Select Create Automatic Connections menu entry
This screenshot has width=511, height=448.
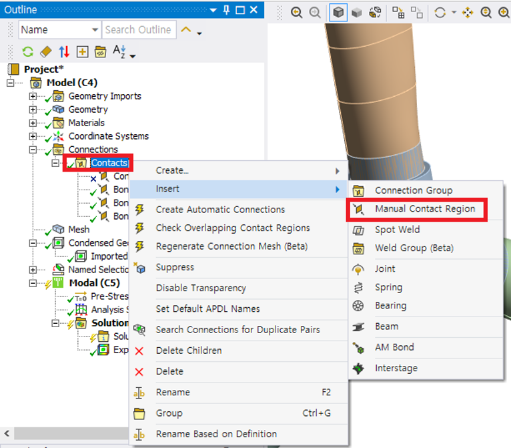pos(220,210)
